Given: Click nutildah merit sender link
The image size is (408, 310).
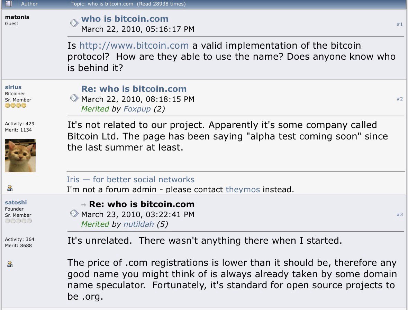Looking at the screenshot, I should [138, 224].
